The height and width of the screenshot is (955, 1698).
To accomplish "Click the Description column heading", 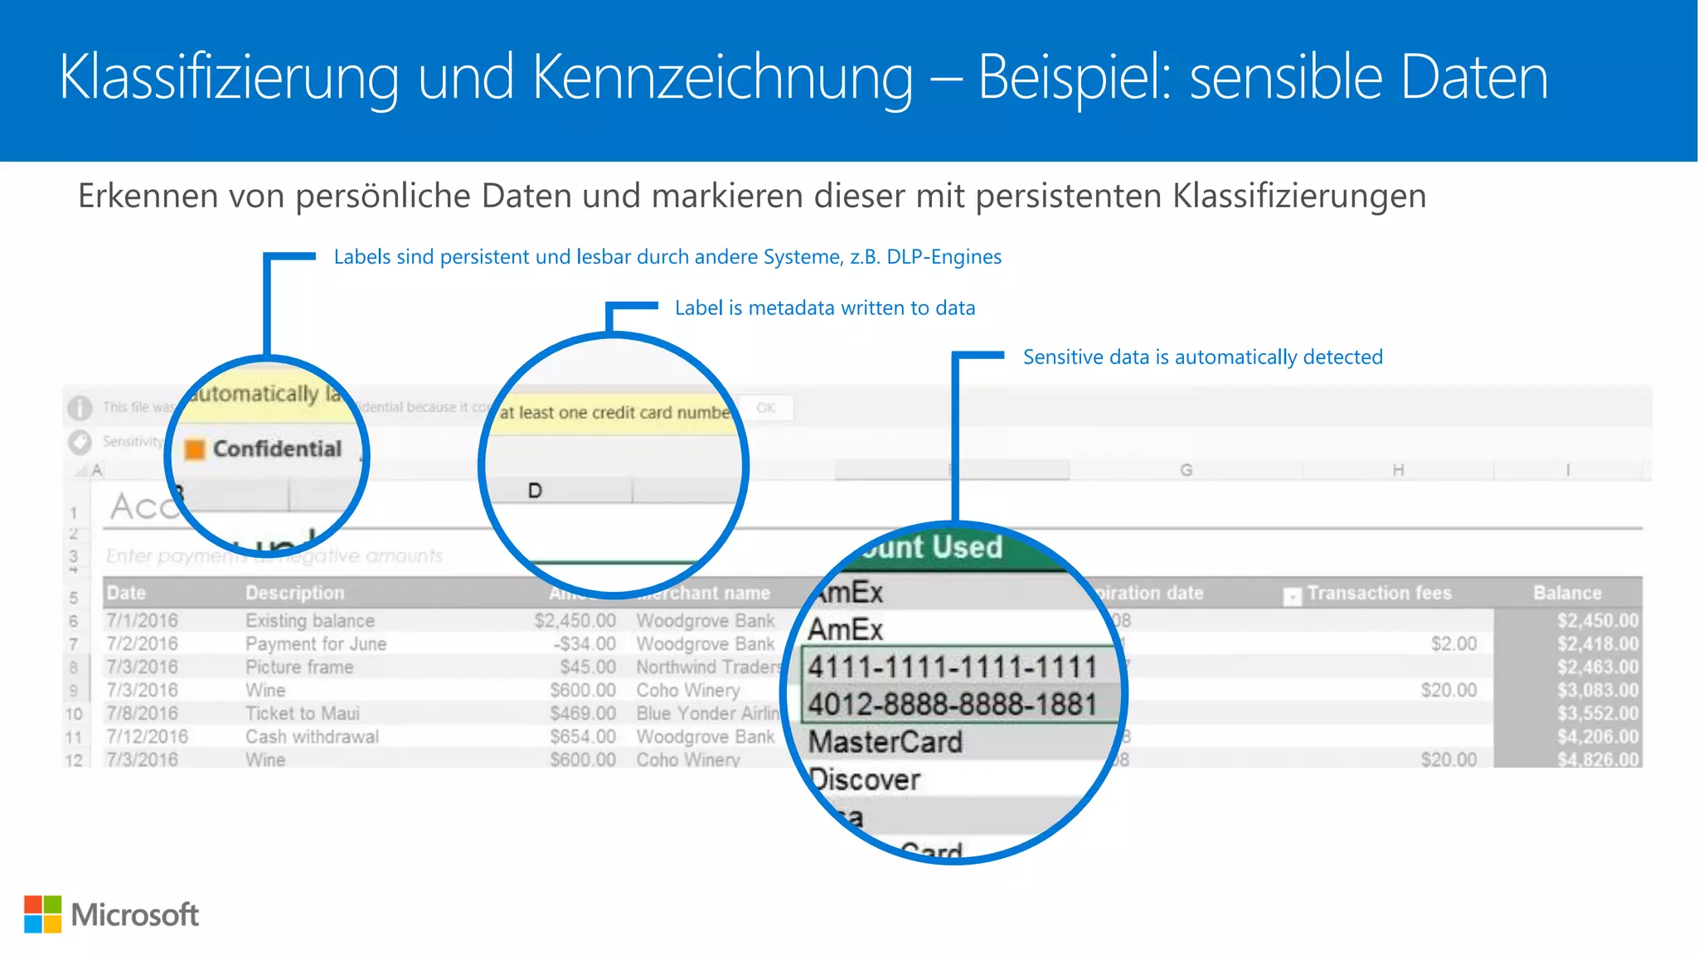I will 294,593.
